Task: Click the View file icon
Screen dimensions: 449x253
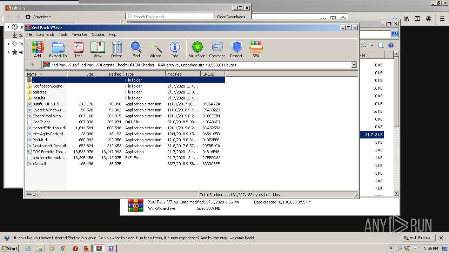Action: coord(98,50)
